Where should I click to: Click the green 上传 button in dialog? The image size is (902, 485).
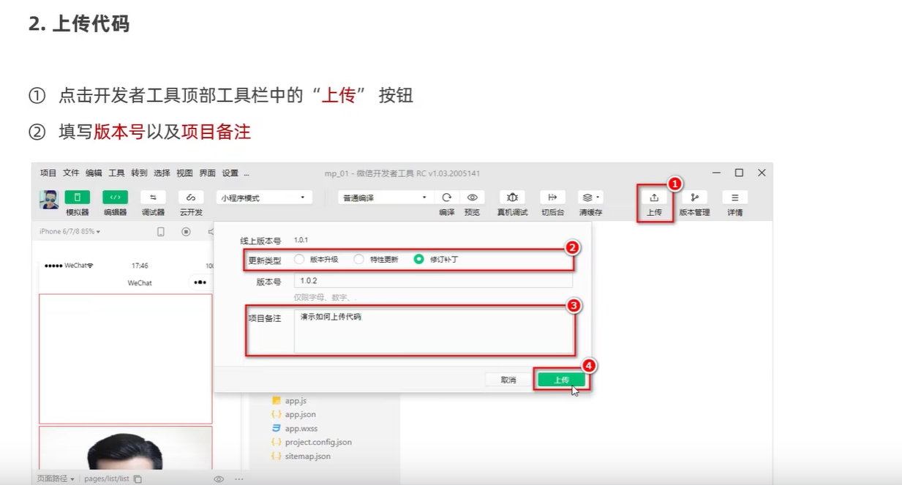[561, 380]
